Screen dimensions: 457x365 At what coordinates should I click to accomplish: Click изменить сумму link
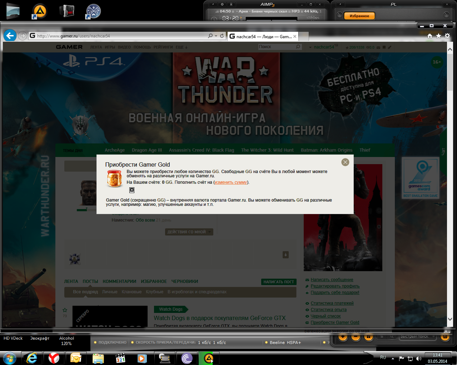231,182
